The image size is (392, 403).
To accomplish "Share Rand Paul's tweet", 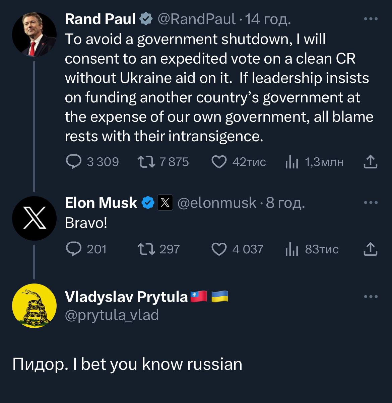I will 370,162.
